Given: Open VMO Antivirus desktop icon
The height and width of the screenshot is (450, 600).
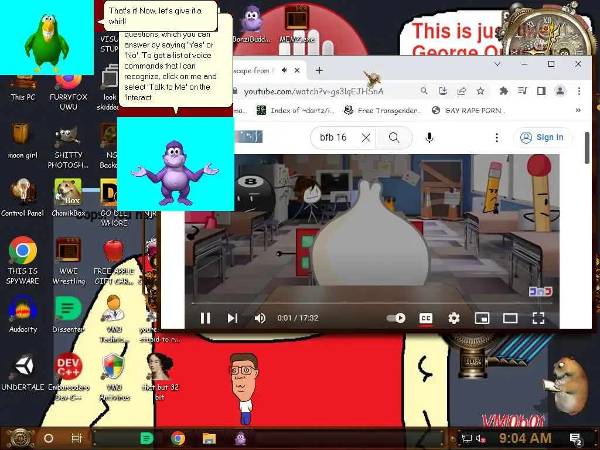Looking at the screenshot, I should 114,377.
